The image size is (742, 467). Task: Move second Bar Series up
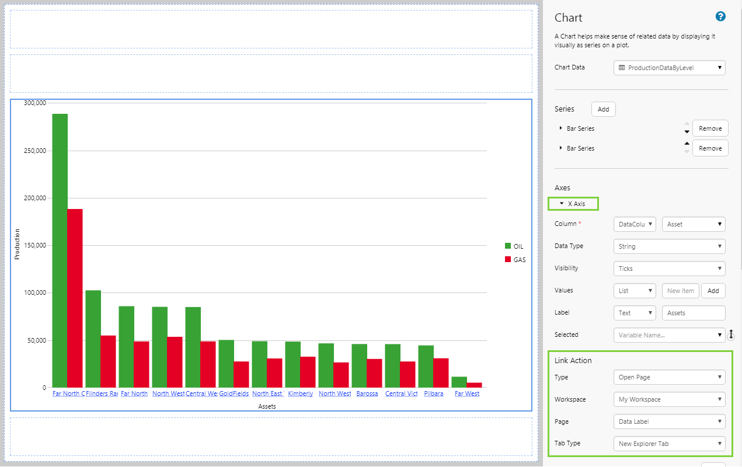(687, 144)
